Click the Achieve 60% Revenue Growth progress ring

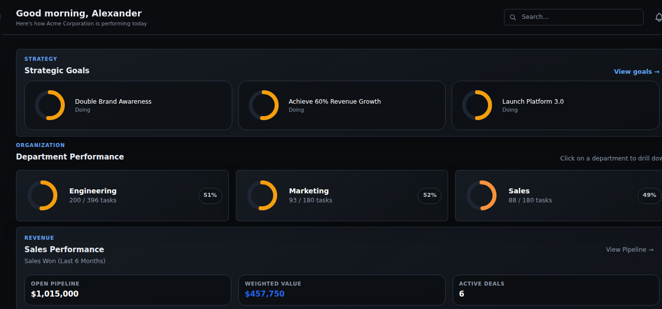[264, 105]
